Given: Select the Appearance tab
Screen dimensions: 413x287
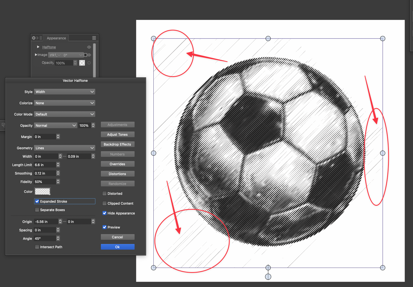Looking at the screenshot, I should point(56,38).
